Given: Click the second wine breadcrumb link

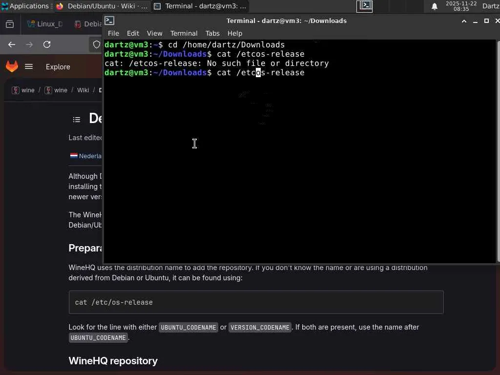Looking at the screenshot, I should (x=56, y=90).
